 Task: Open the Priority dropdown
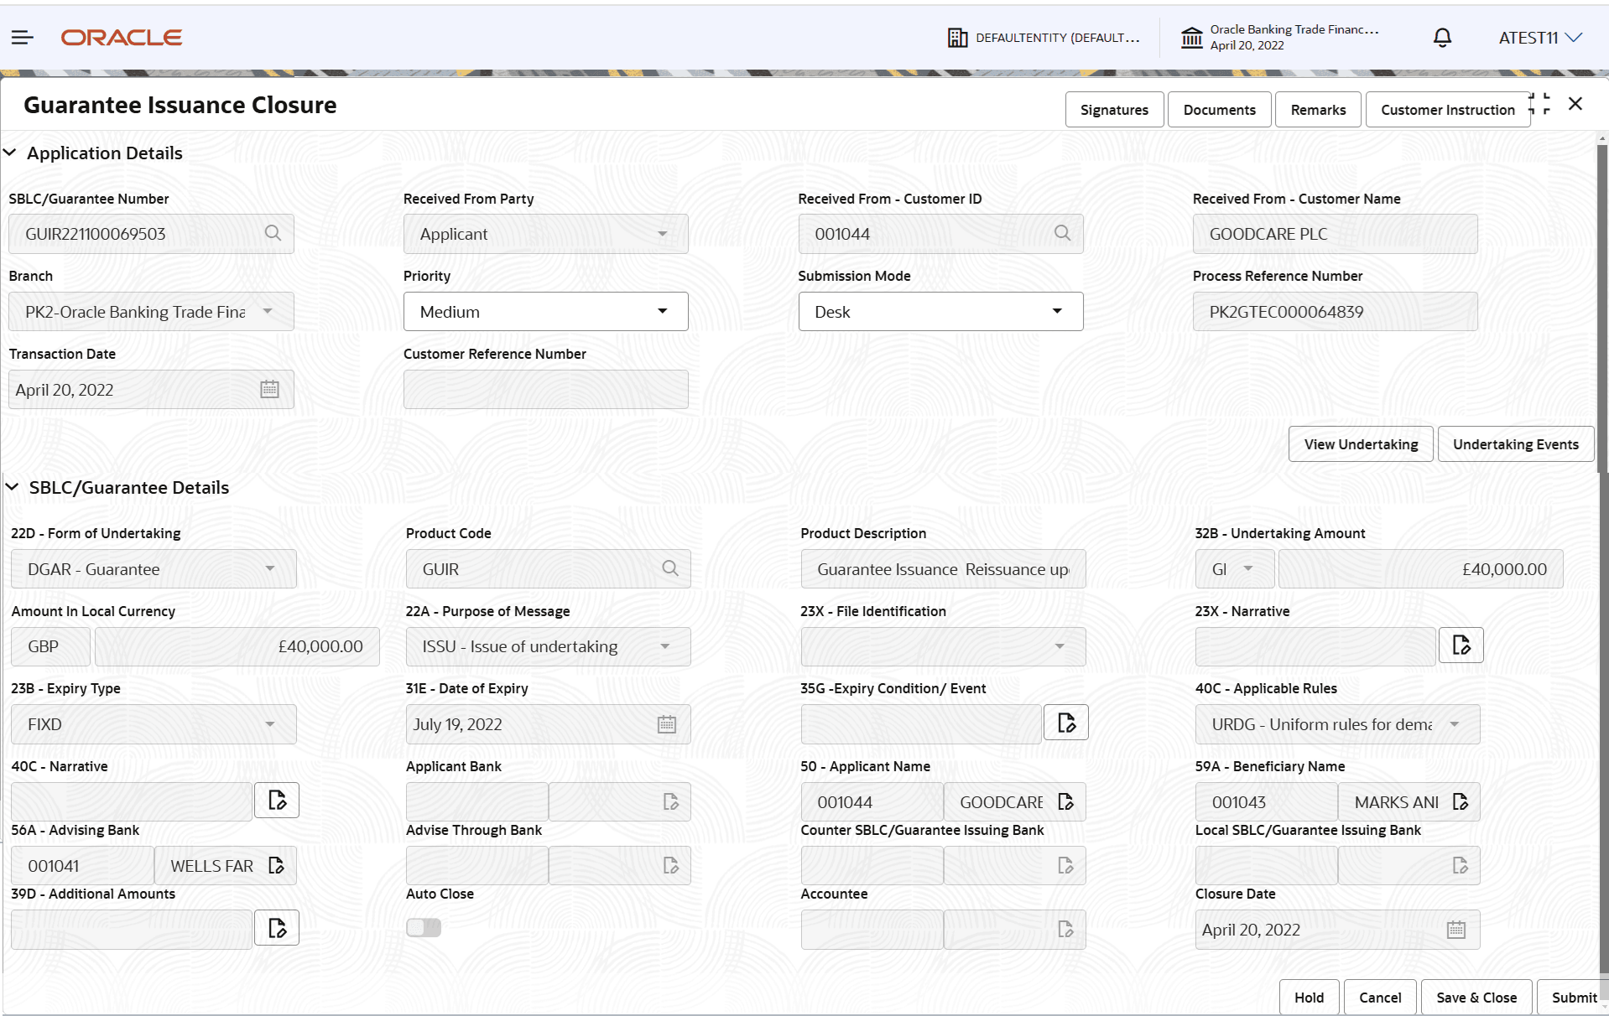point(545,312)
